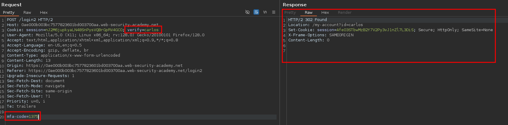508x125 pixels.
Task: Place cursor on POST /login2 request line
Action: [x=30, y=20]
